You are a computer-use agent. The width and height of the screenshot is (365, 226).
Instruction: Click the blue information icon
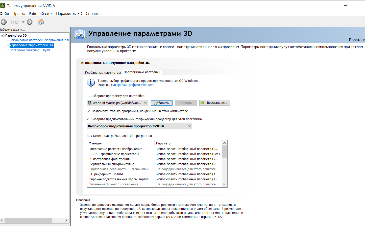click(x=91, y=83)
